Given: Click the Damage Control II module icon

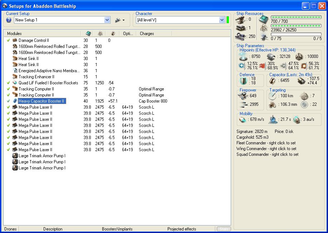Looking at the screenshot, I should [x=15, y=40].
